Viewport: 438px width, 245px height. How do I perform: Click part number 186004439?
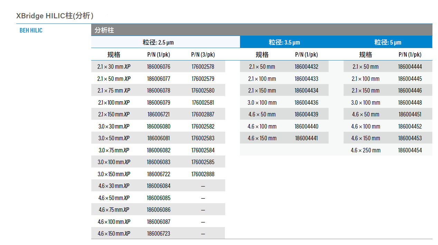(306, 114)
